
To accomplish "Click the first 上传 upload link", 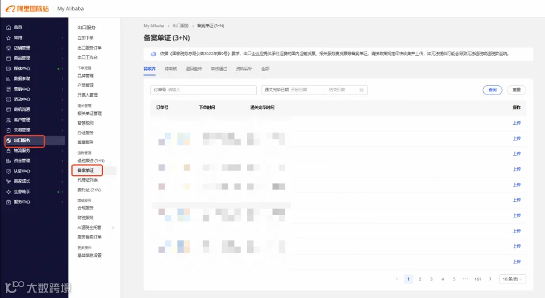I will (x=517, y=123).
